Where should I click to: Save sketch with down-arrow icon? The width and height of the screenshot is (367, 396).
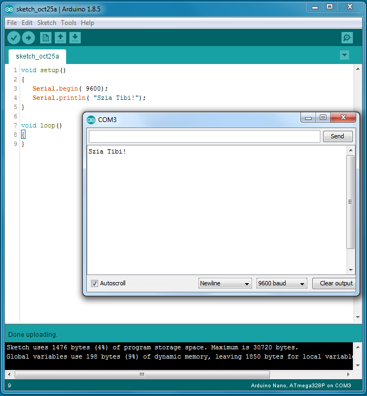coord(75,38)
